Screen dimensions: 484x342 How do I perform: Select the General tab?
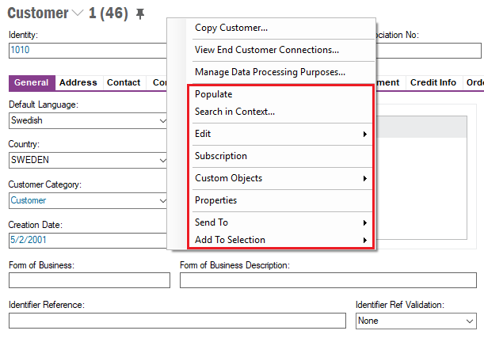click(x=32, y=82)
